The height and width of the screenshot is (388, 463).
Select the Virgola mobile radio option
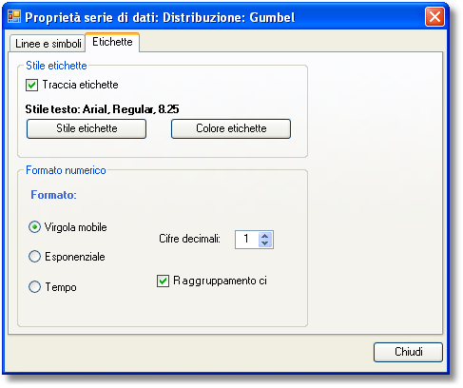[34, 227]
